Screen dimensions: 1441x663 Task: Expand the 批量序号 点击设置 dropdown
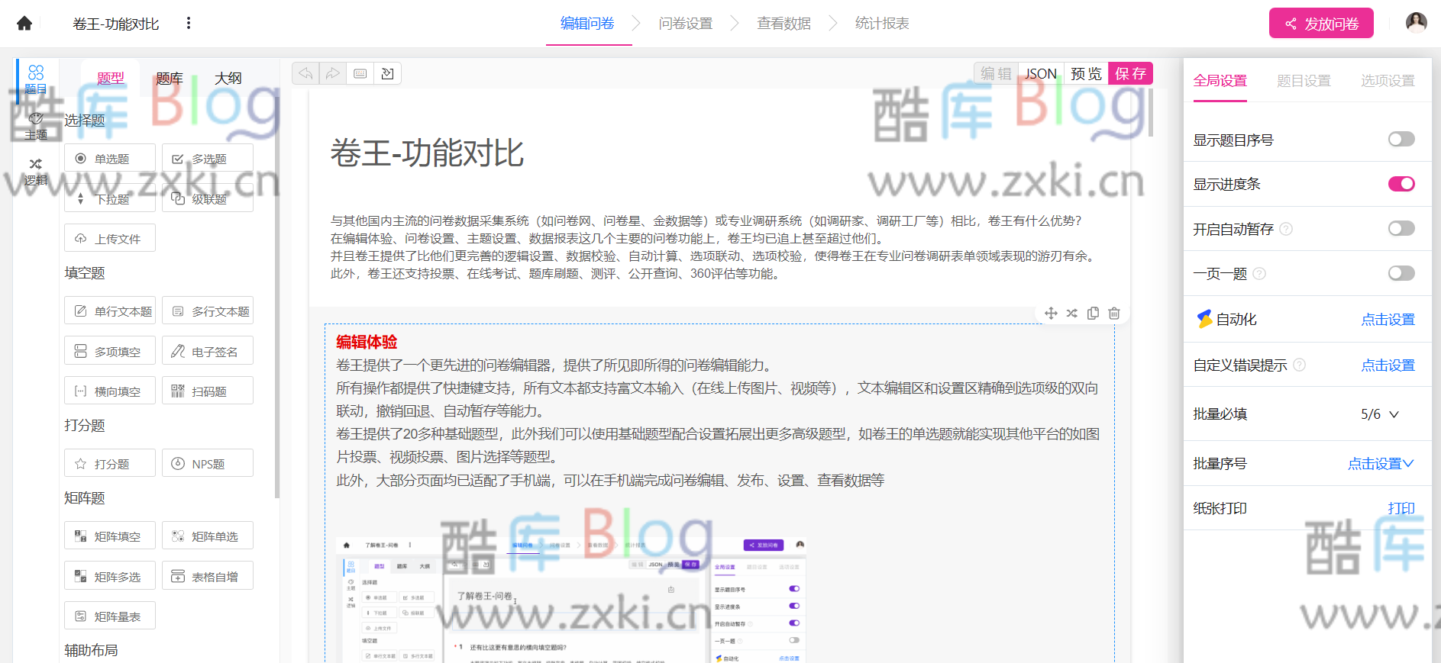(1381, 463)
